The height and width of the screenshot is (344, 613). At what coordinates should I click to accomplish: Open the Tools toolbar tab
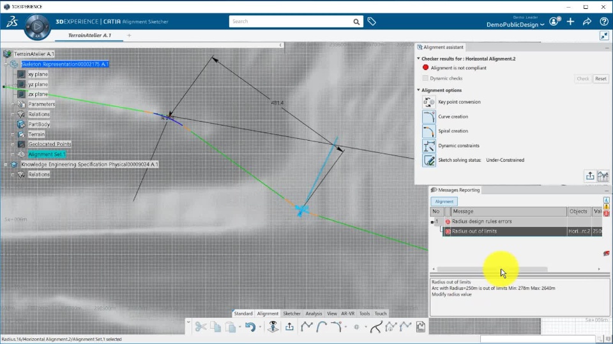[x=365, y=313]
